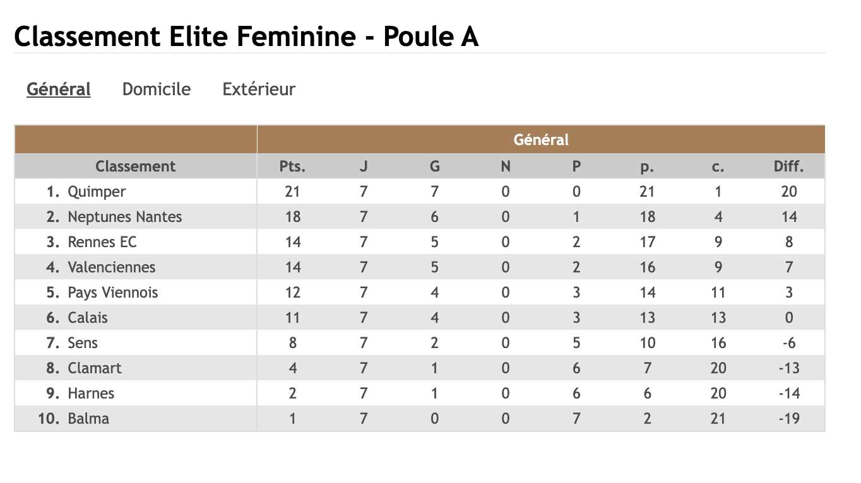
Task: Open the Neptunes Nantes team entry
Action: [x=124, y=217]
